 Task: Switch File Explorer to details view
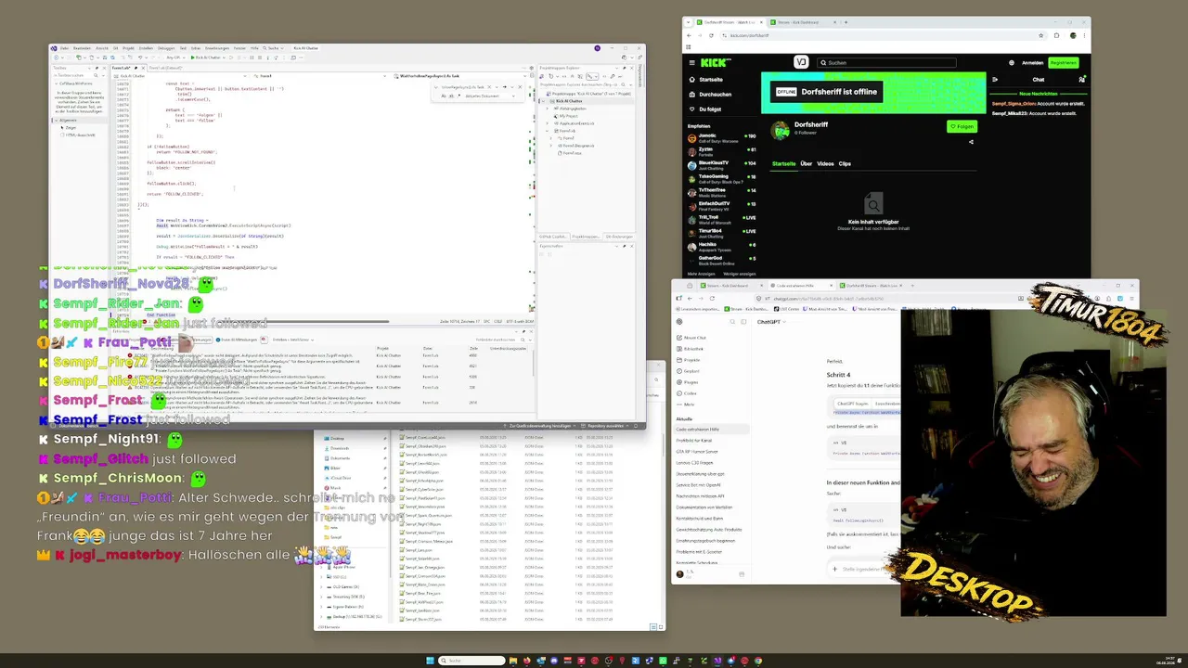pyautogui.click(x=654, y=627)
